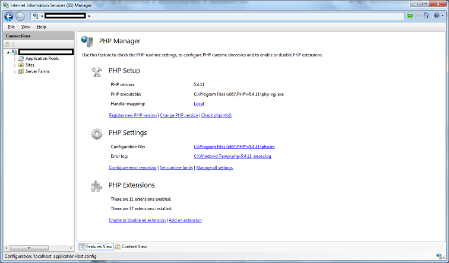Click the Connections panel header
449x263 pixels.
pos(39,36)
